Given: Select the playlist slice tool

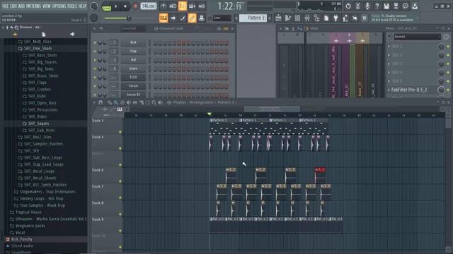Looking at the screenshot, I should click(142, 102).
